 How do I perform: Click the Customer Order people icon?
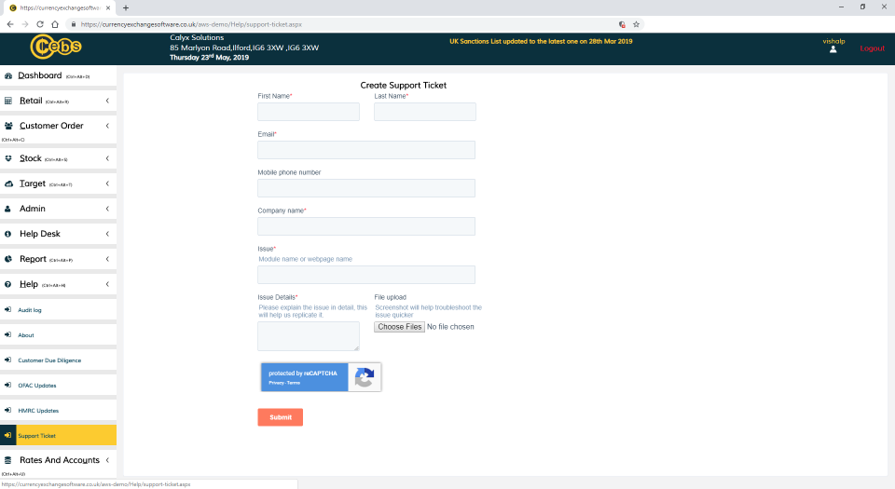8,126
